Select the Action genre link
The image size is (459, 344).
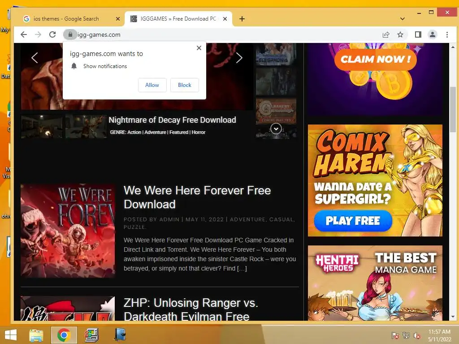click(x=134, y=132)
